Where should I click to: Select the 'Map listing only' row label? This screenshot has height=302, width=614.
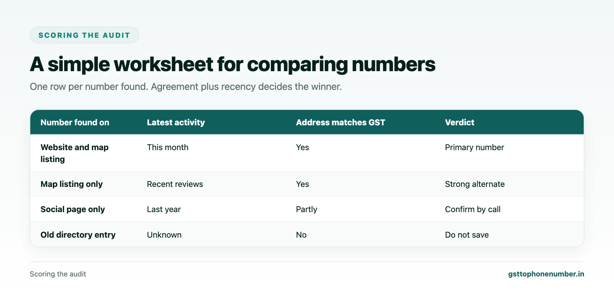(x=72, y=184)
